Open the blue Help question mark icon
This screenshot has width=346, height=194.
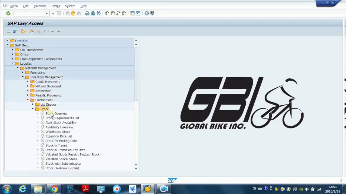pos(147,13)
